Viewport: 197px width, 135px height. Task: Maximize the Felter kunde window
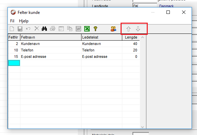[168, 12]
